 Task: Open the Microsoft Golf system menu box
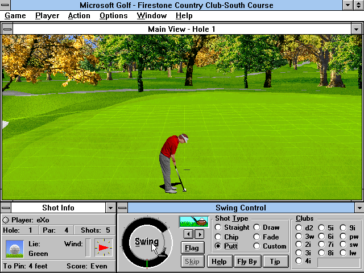click(5, 5)
